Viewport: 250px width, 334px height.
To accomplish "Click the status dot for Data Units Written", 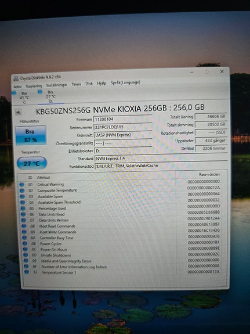I will point(24,220).
